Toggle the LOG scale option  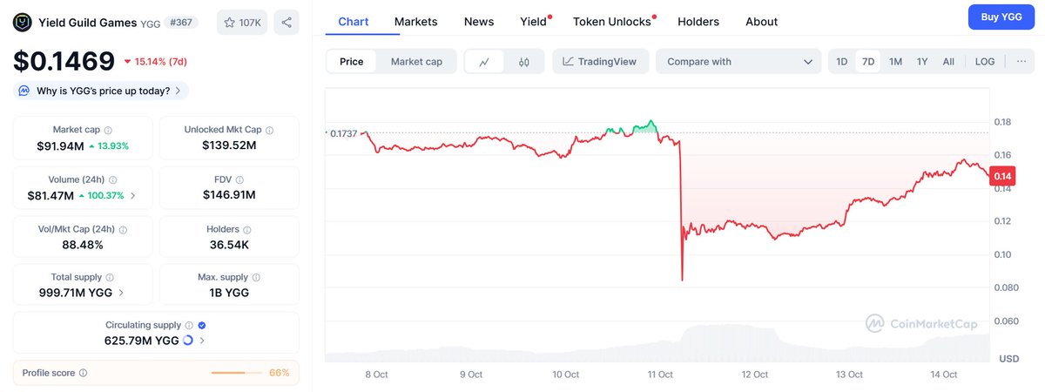tap(985, 62)
